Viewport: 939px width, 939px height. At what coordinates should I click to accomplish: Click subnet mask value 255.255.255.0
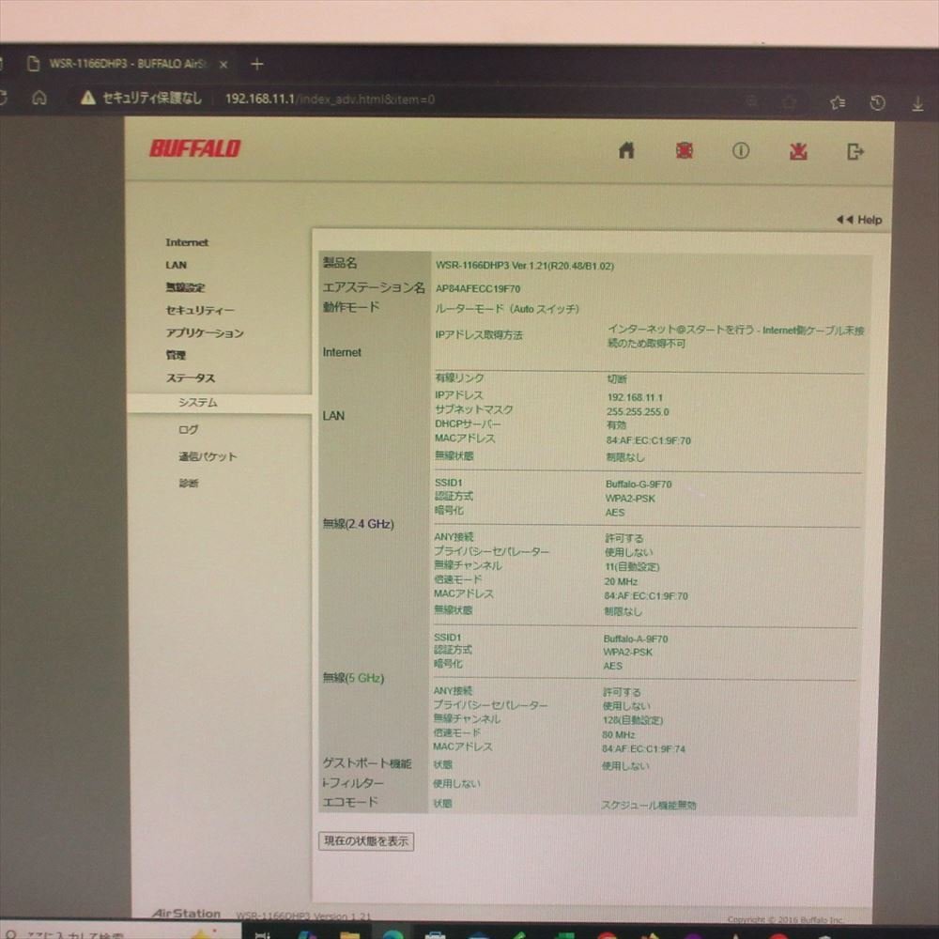tap(638, 412)
